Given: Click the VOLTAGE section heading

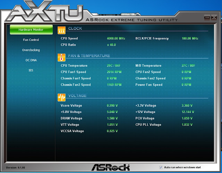Looking at the screenshot, I should pos(77,96).
